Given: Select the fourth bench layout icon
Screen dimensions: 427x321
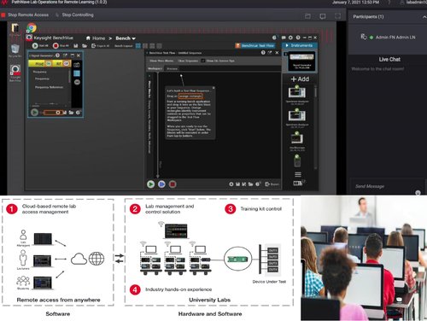Looking at the screenshot, I should (x=159, y=45).
